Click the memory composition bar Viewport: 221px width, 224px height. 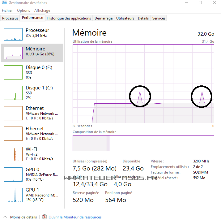click(143, 143)
